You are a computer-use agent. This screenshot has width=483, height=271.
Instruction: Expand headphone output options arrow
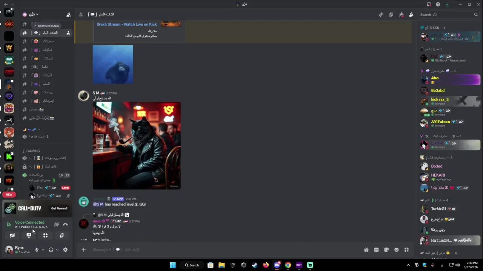57,250
